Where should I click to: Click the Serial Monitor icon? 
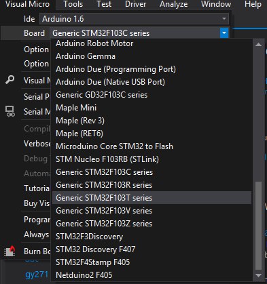tap(10, 111)
